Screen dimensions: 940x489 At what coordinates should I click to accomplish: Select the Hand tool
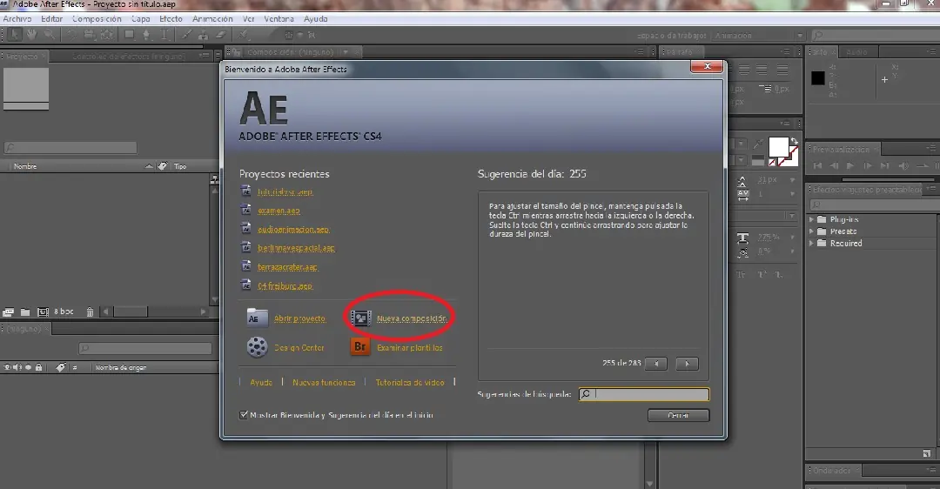click(x=31, y=35)
